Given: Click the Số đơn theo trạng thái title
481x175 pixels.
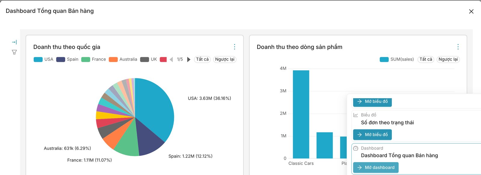Looking at the screenshot, I should pyautogui.click(x=387, y=122).
